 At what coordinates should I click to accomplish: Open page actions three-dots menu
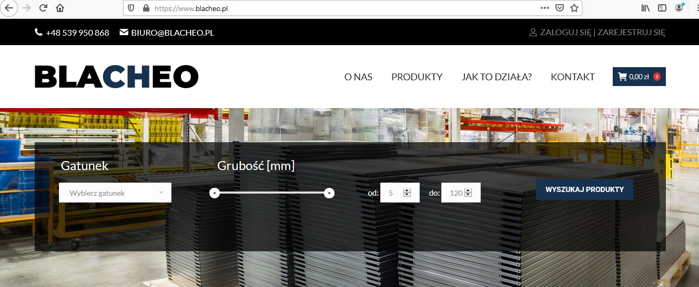point(545,8)
